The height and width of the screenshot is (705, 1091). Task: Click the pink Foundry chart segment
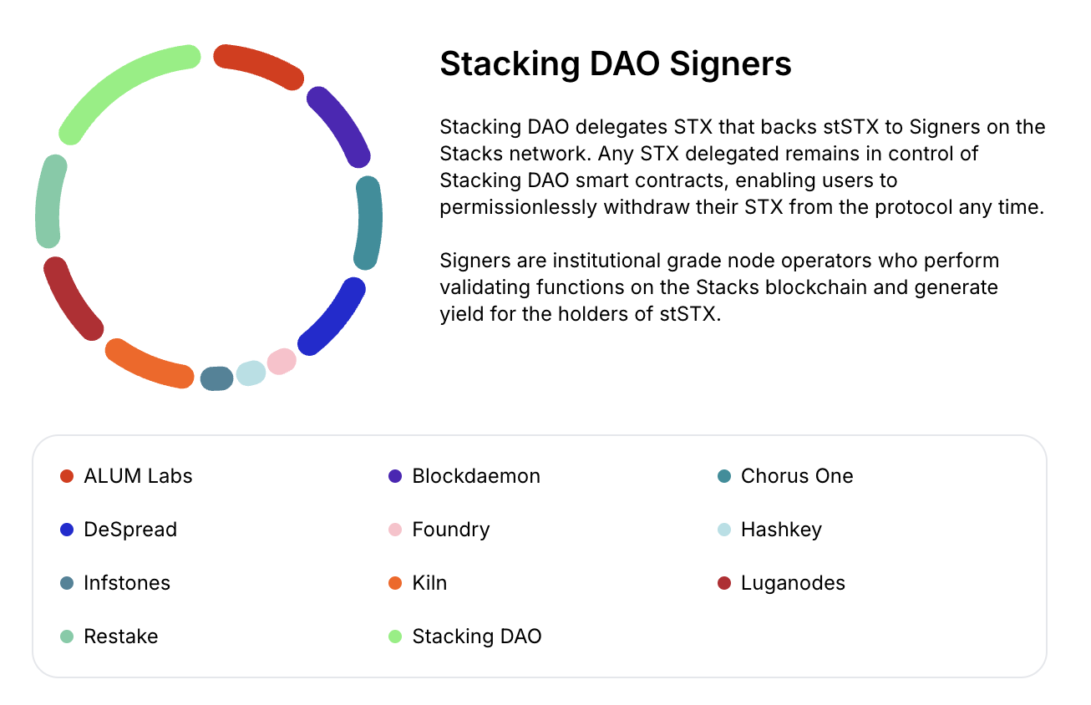pyautogui.click(x=282, y=362)
